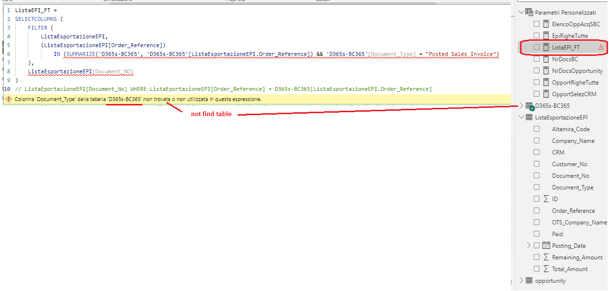Click the commented WHERE line 10
This screenshot has width=609, height=291.
coord(223,89)
